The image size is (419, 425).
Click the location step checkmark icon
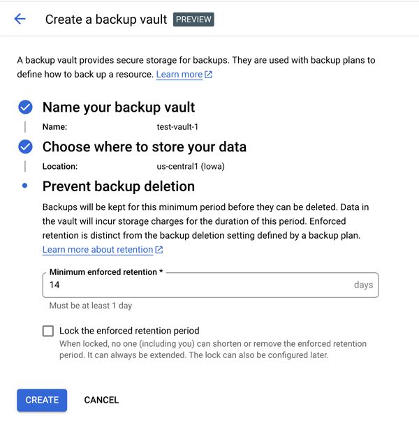(25, 147)
